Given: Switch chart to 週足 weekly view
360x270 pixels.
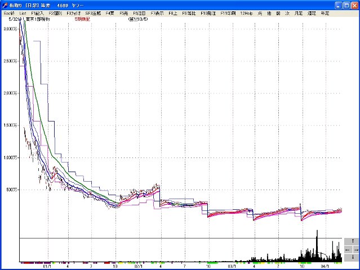Looking at the screenshot, I should 312,12.
